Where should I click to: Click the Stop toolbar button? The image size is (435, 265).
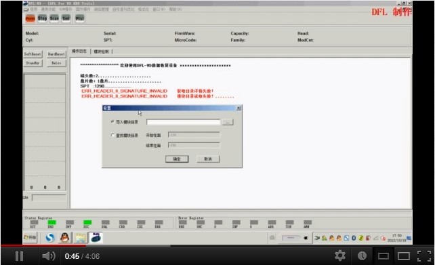point(42,18)
